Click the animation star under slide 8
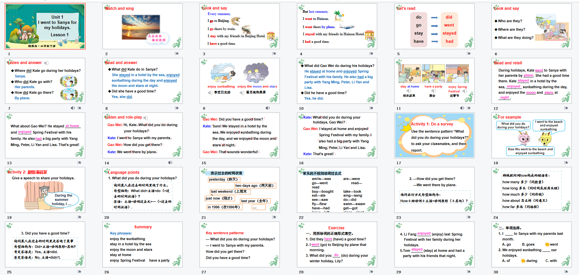Image resolution: width=579 pixels, height=275 pixels. coord(177,108)
